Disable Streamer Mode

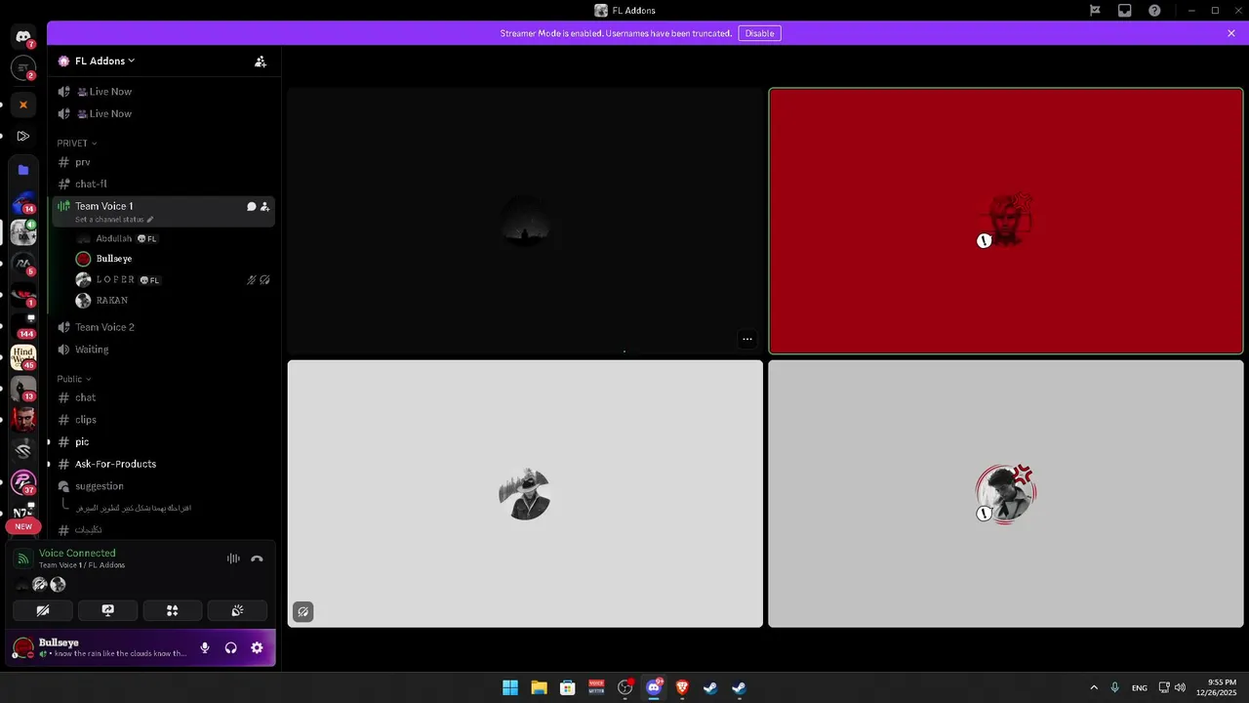pyautogui.click(x=759, y=33)
